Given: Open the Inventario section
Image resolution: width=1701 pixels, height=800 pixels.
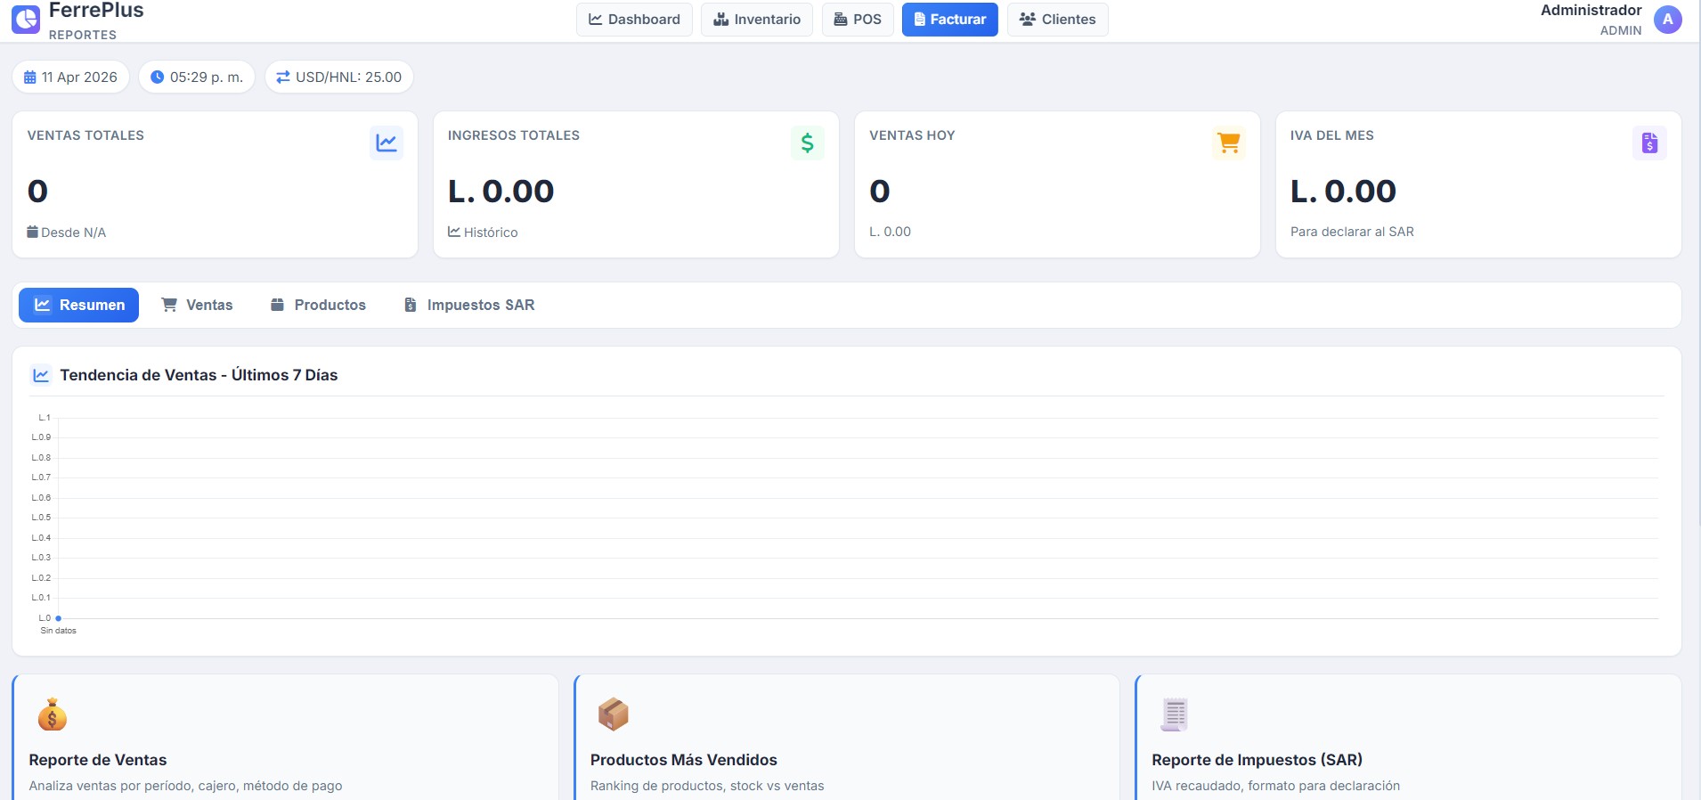Looking at the screenshot, I should (x=756, y=20).
